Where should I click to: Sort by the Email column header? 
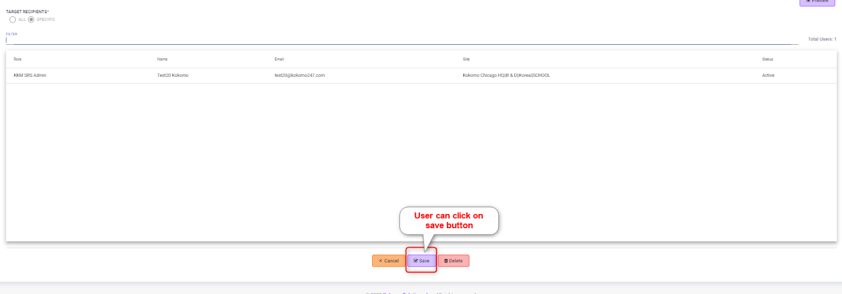tap(279, 59)
